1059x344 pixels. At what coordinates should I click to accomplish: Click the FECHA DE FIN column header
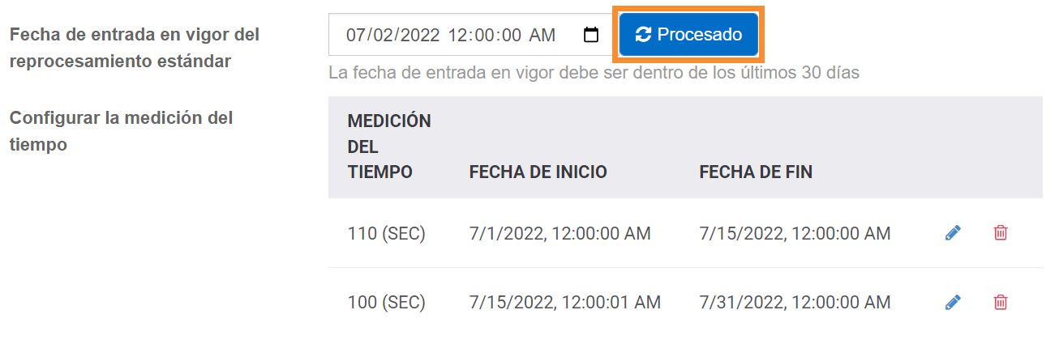click(756, 172)
